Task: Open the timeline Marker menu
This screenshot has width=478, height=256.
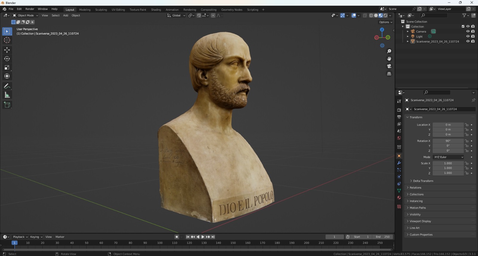Action: [60, 237]
